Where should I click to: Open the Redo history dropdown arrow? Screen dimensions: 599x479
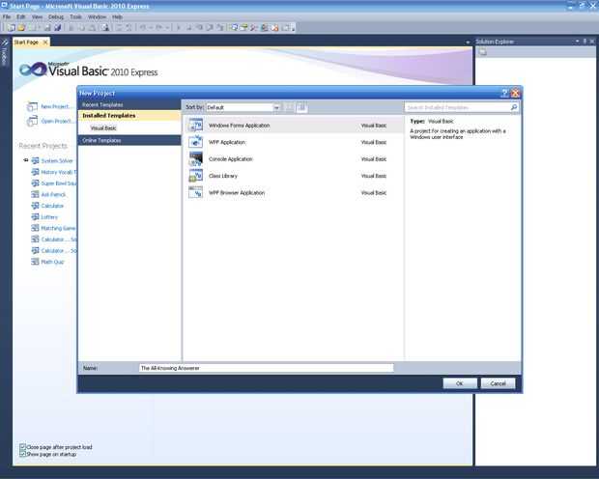(x=167, y=27)
